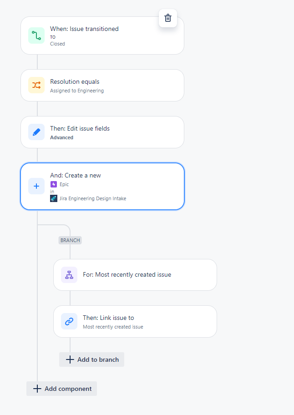Click the trash icon to delete the trigger
This screenshot has width=294, height=415.
168,18
